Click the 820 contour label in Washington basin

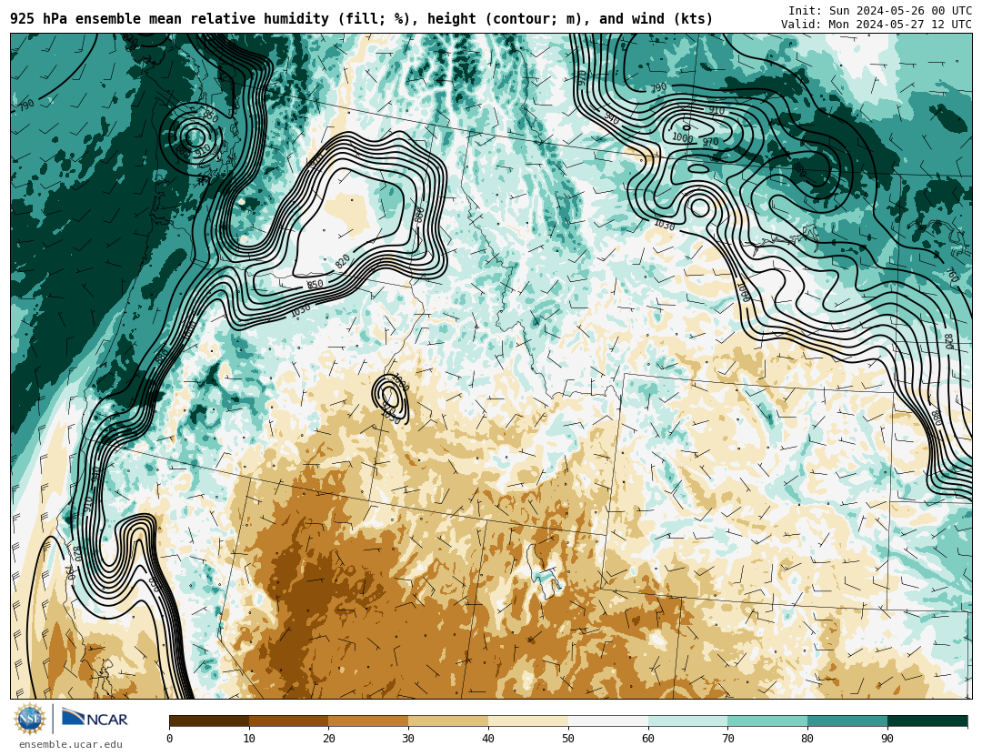[x=343, y=262]
